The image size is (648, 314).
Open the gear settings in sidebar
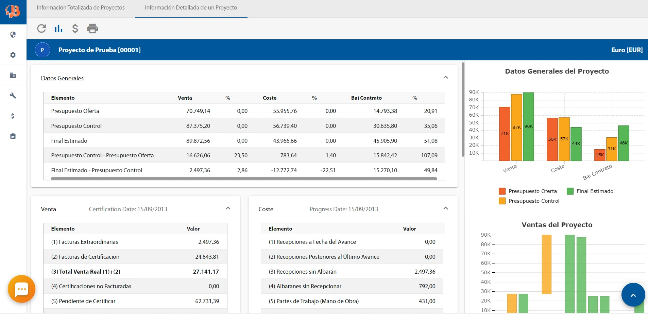pos(13,55)
